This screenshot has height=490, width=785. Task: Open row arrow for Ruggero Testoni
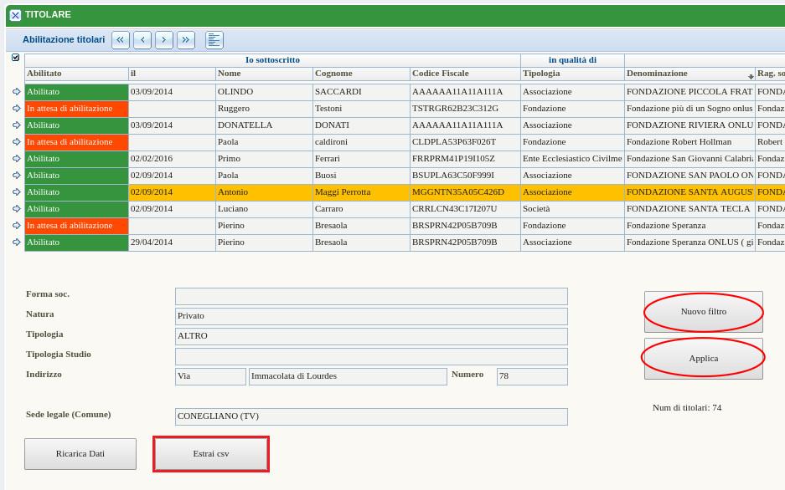[x=17, y=109]
